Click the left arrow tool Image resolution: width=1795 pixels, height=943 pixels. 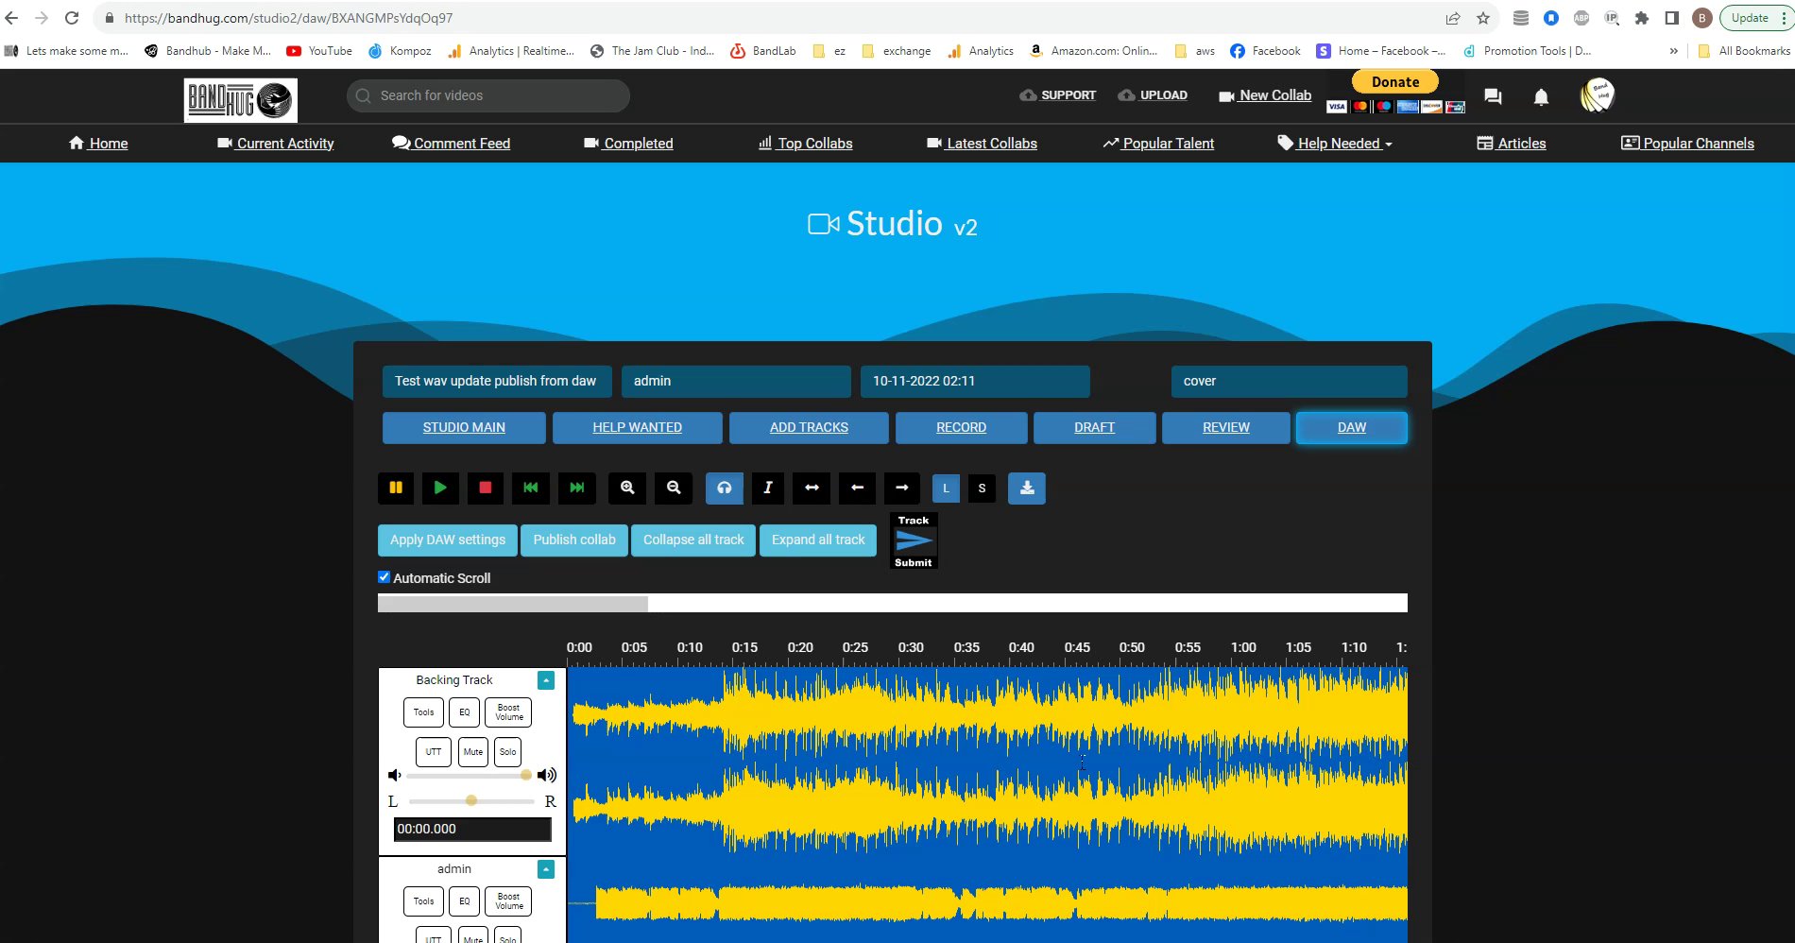(x=857, y=488)
